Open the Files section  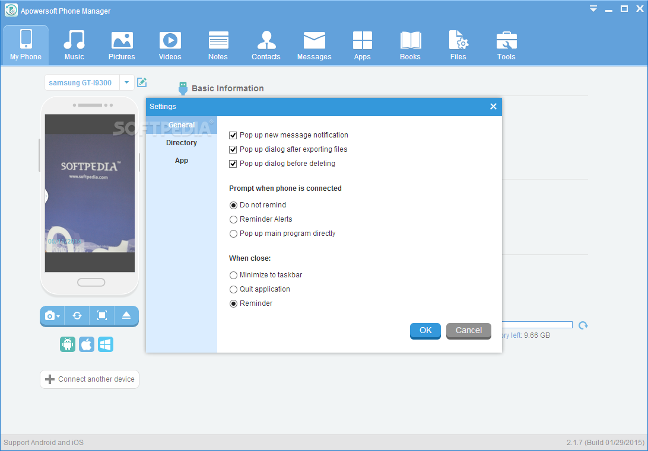(458, 45)
